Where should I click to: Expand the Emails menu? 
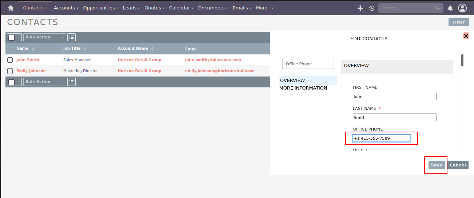243,8
